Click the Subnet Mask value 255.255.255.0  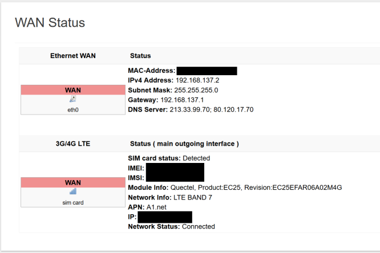point(196,90)
